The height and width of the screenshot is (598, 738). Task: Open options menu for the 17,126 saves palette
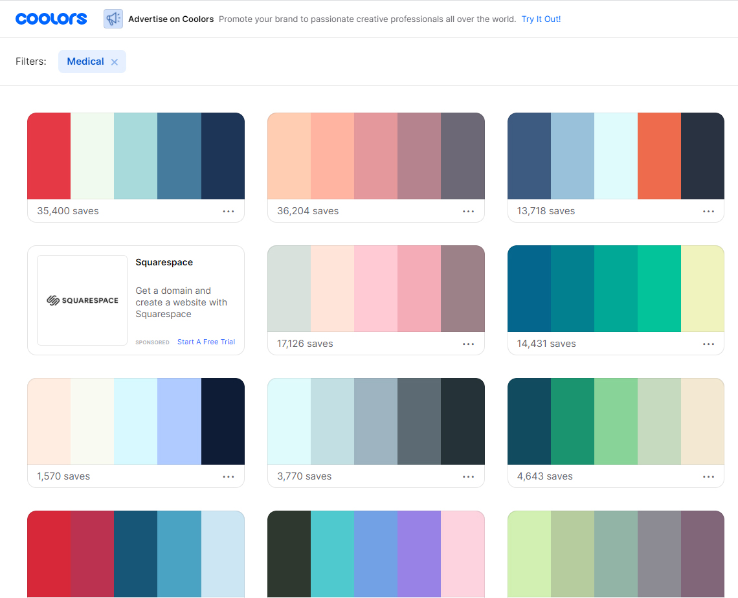point(469,344)
